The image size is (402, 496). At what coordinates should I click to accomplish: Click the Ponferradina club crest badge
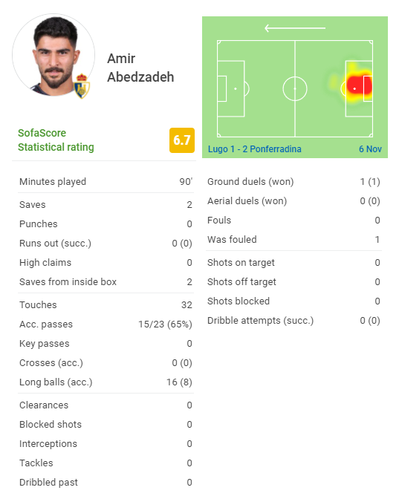(x=82, y=86)
